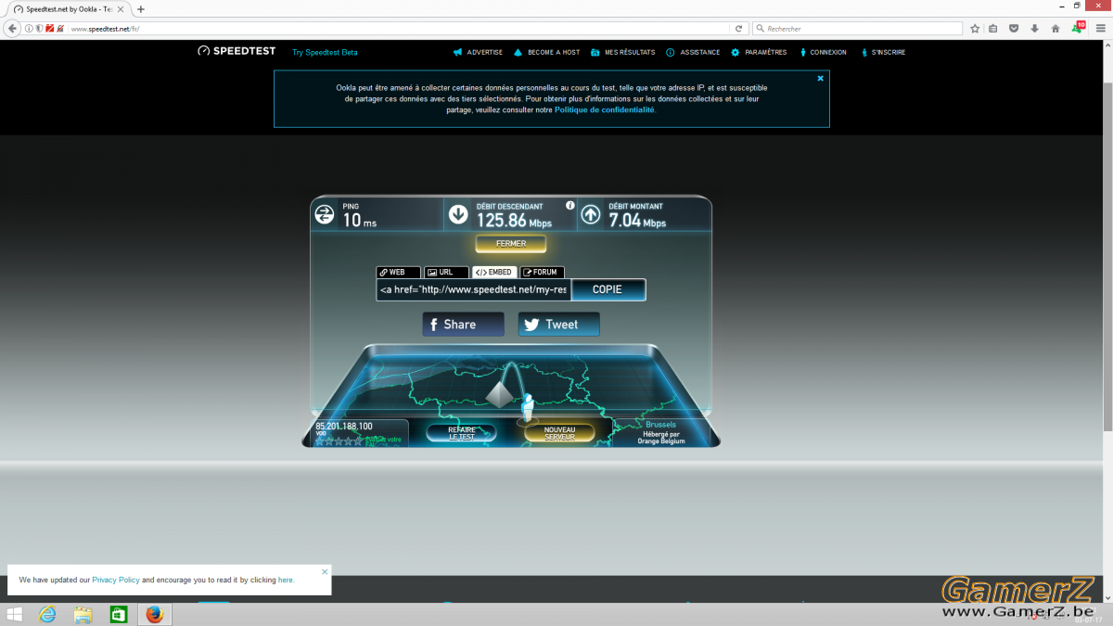
Task: Click the pyramid server marker on map
Action: point(499,396)
